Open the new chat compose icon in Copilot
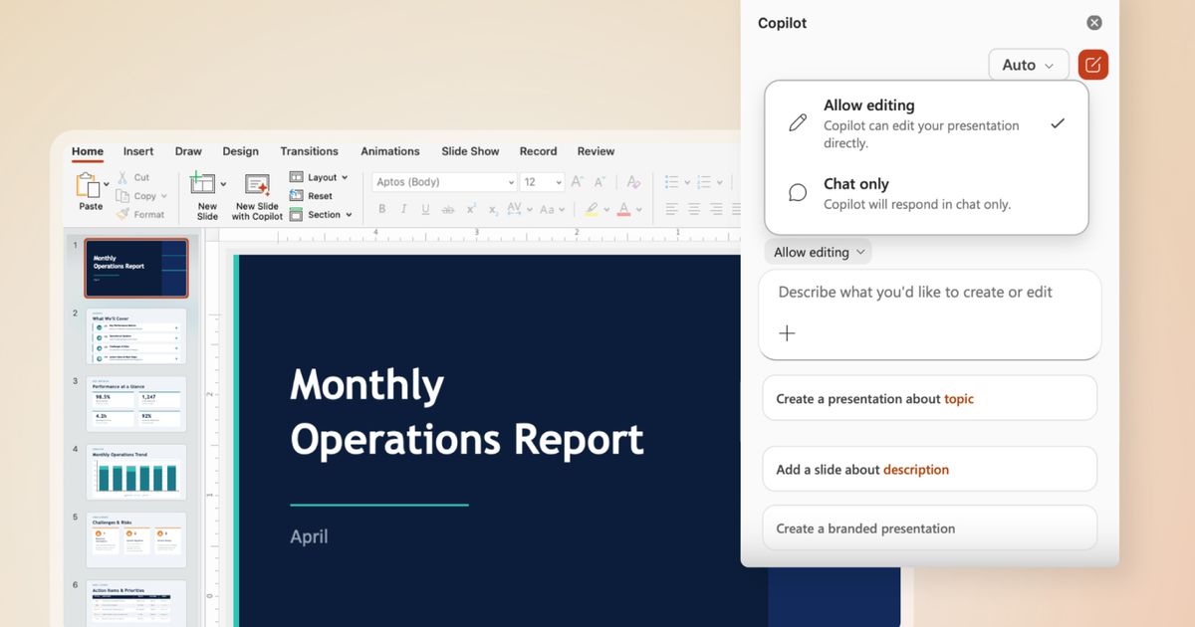The image size is (1195, 627). click(1092, 64)
